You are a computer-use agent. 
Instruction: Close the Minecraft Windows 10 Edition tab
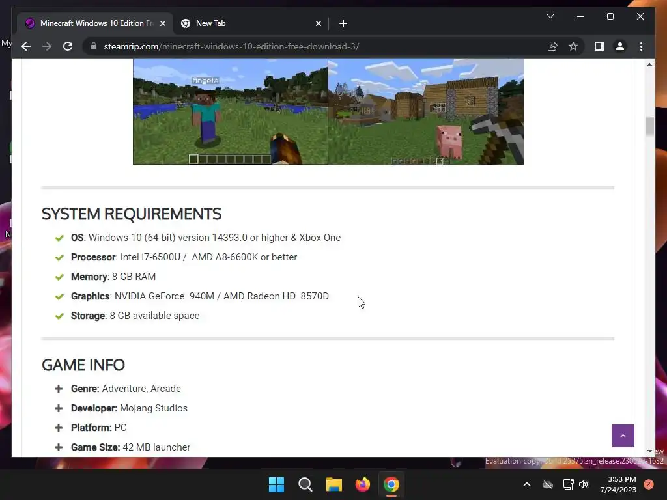pyautogui.click(x=162, y=23)
